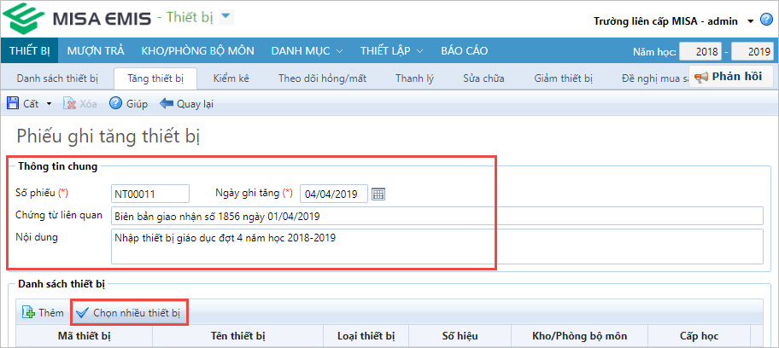Open the admin account dropdown arrow

coord(751,21)
